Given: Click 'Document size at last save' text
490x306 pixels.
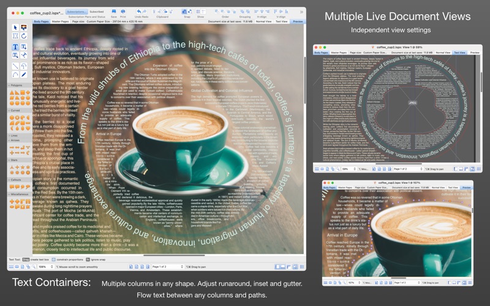Looking at the screenshot, I should pyautogui.click(x=230, y=21).
